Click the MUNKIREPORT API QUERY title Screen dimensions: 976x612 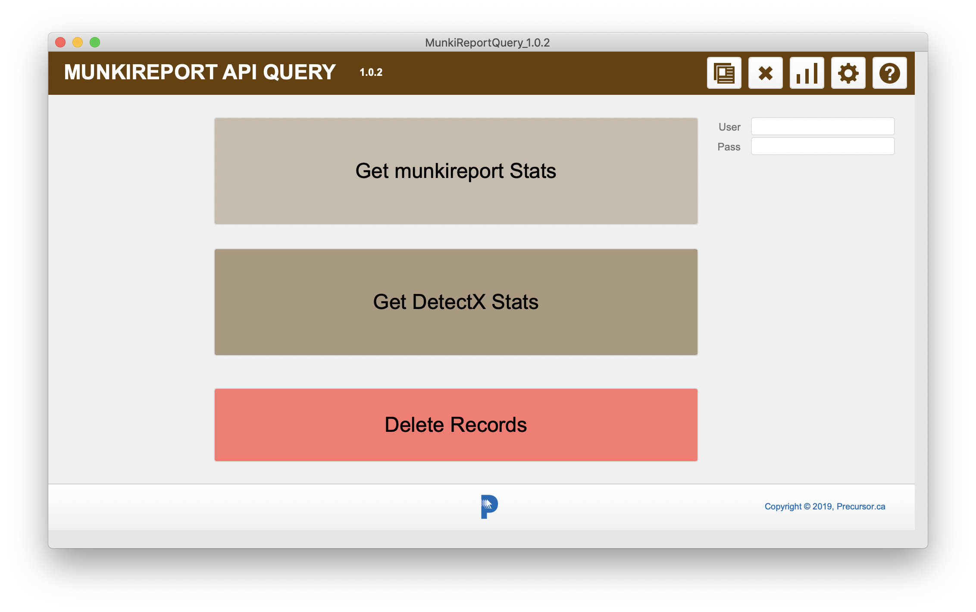click(200, 72)
